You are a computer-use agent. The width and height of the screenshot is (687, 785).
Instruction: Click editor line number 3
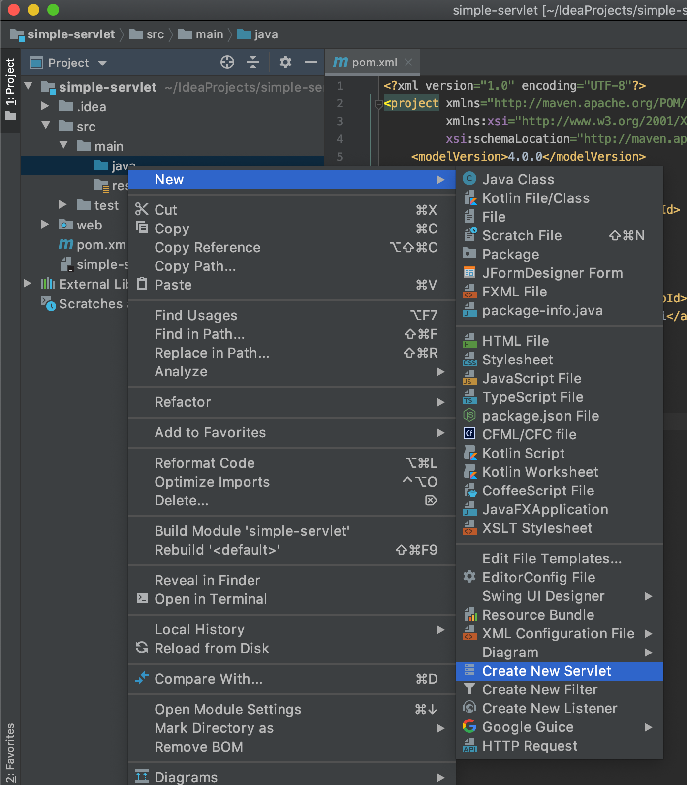click(340, 121)
